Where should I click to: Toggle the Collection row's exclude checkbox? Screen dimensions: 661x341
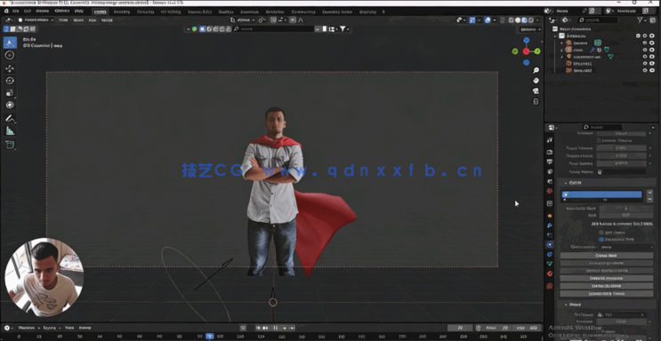638,36
